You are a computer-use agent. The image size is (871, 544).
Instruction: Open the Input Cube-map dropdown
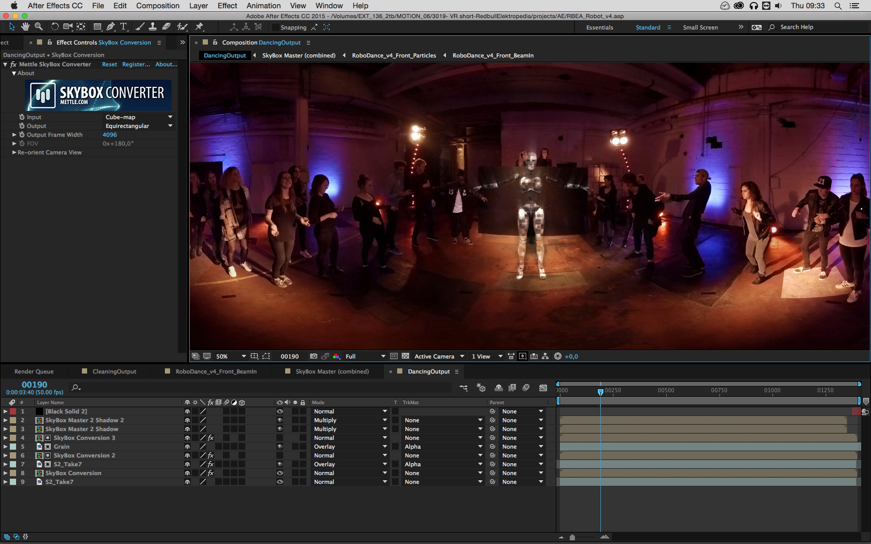point(138,117)
